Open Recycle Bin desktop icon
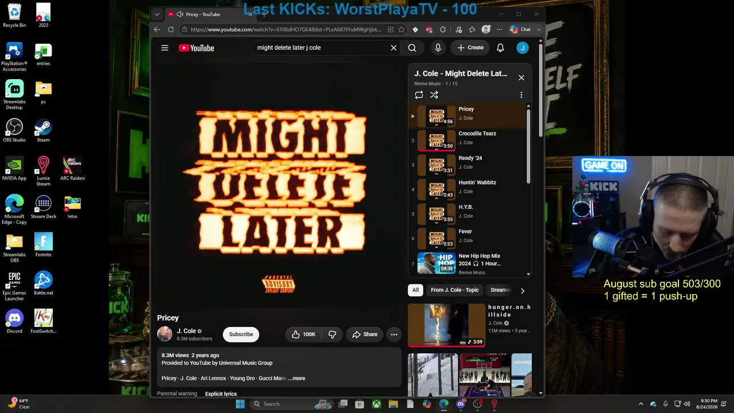 [x=14, y=15]
